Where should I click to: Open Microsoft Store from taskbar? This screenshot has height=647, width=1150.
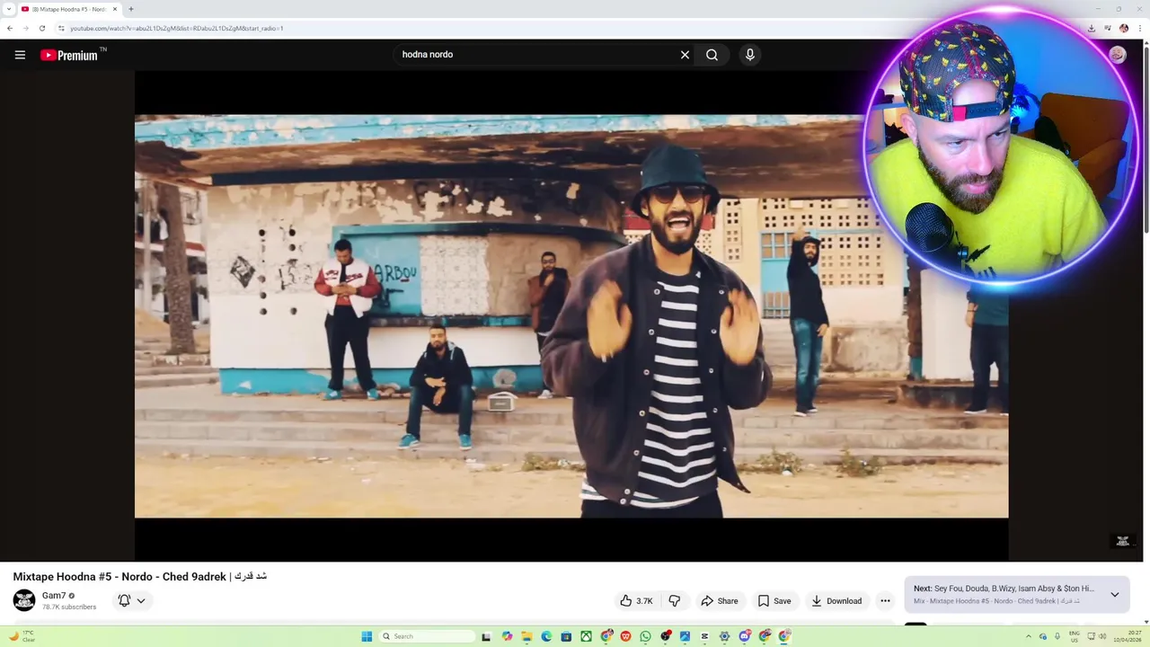[x=566, y=636]
